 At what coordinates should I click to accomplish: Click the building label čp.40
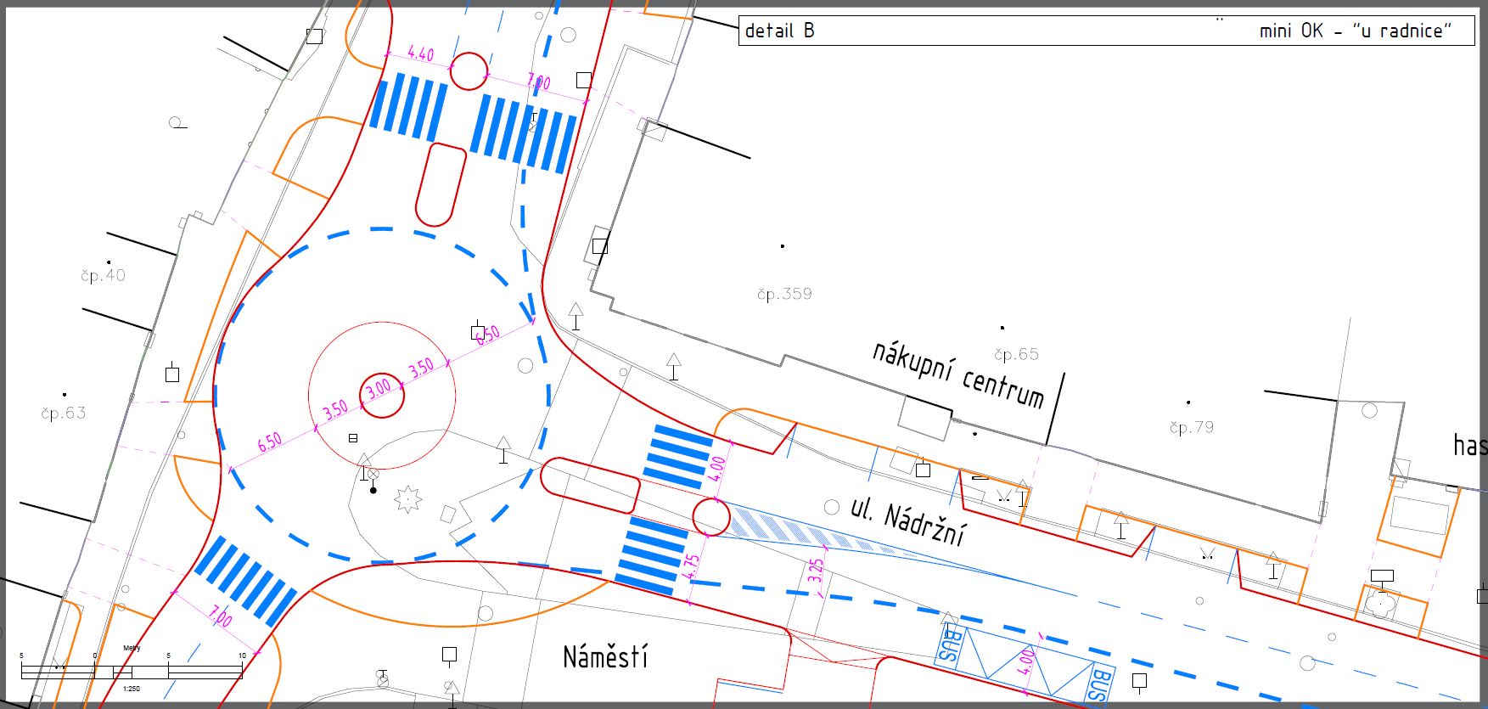(x=103, y=276)
